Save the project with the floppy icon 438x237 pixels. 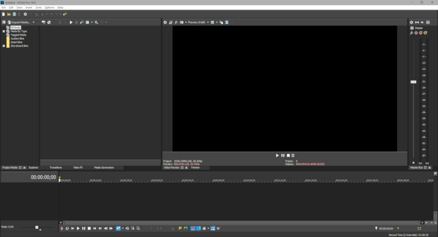click(14, 14)
